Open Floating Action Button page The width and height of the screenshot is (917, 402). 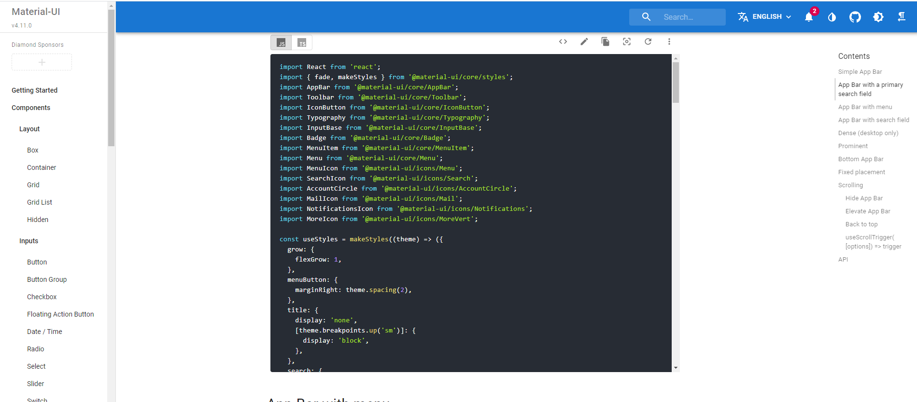(60, 314)
